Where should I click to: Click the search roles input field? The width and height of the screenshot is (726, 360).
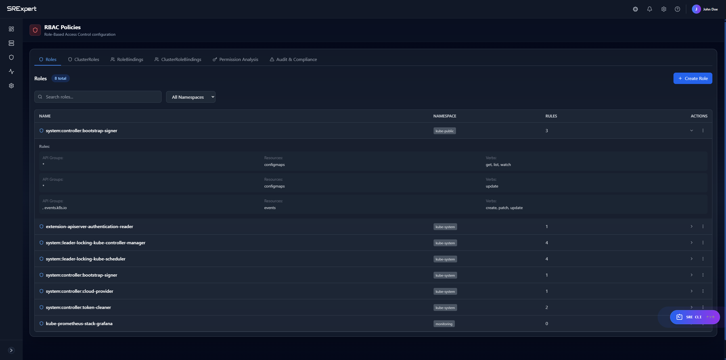coord(98,97)
